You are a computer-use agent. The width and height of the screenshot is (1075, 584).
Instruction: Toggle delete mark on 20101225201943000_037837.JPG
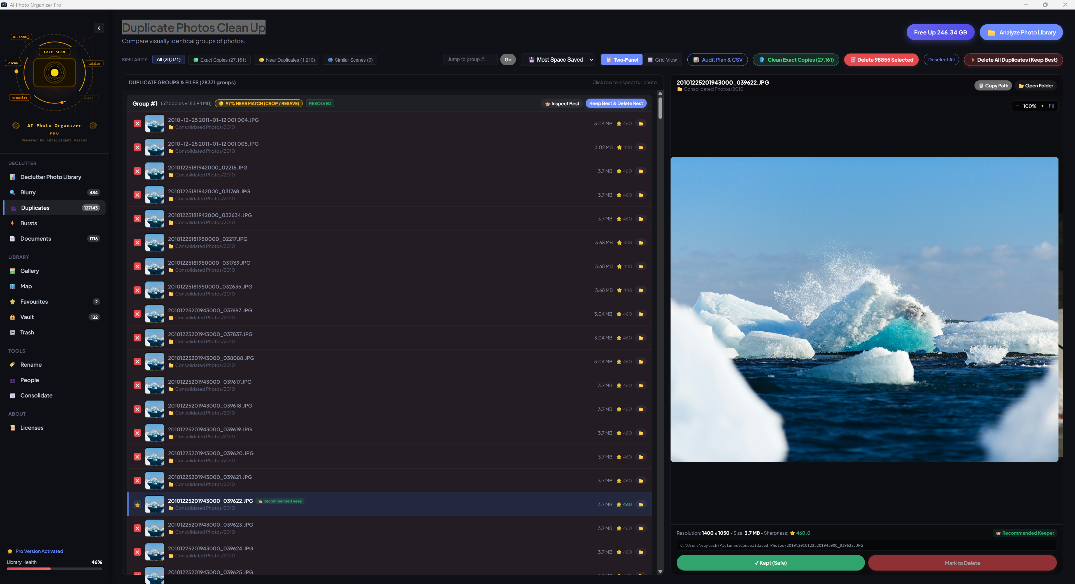click(x=137, y=338)
